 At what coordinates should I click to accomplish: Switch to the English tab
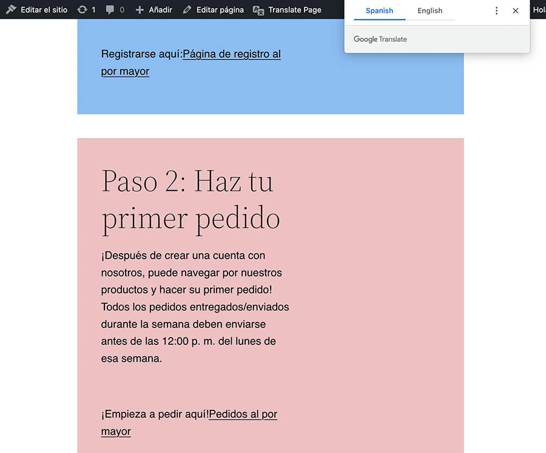click(x=430, y=11)
